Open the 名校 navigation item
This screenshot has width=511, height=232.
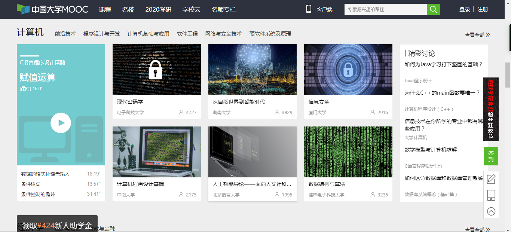[128, 9]
